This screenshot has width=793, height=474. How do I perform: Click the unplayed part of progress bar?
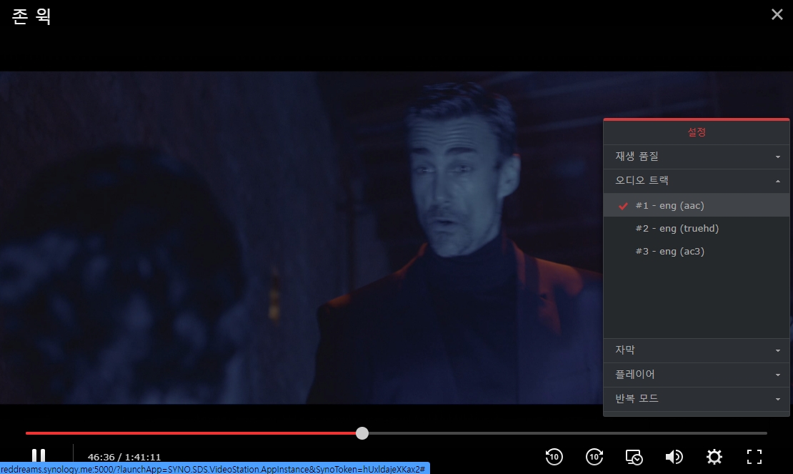[567, 433]
